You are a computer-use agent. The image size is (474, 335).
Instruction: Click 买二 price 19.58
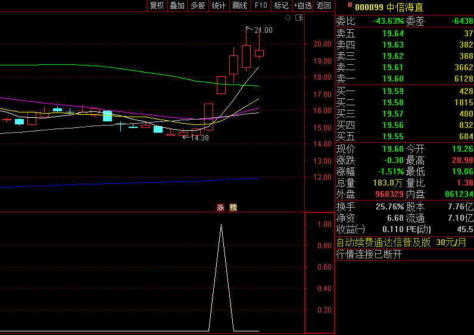(x=393, y=102)
